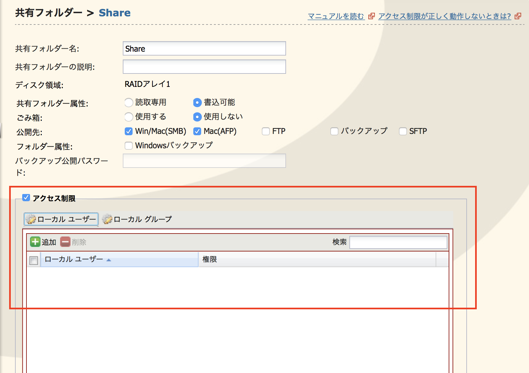Select the use recycle bin radio option

129,117
